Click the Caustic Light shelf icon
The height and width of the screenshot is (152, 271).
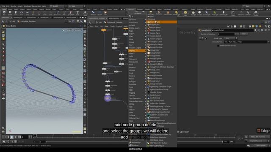207,13
